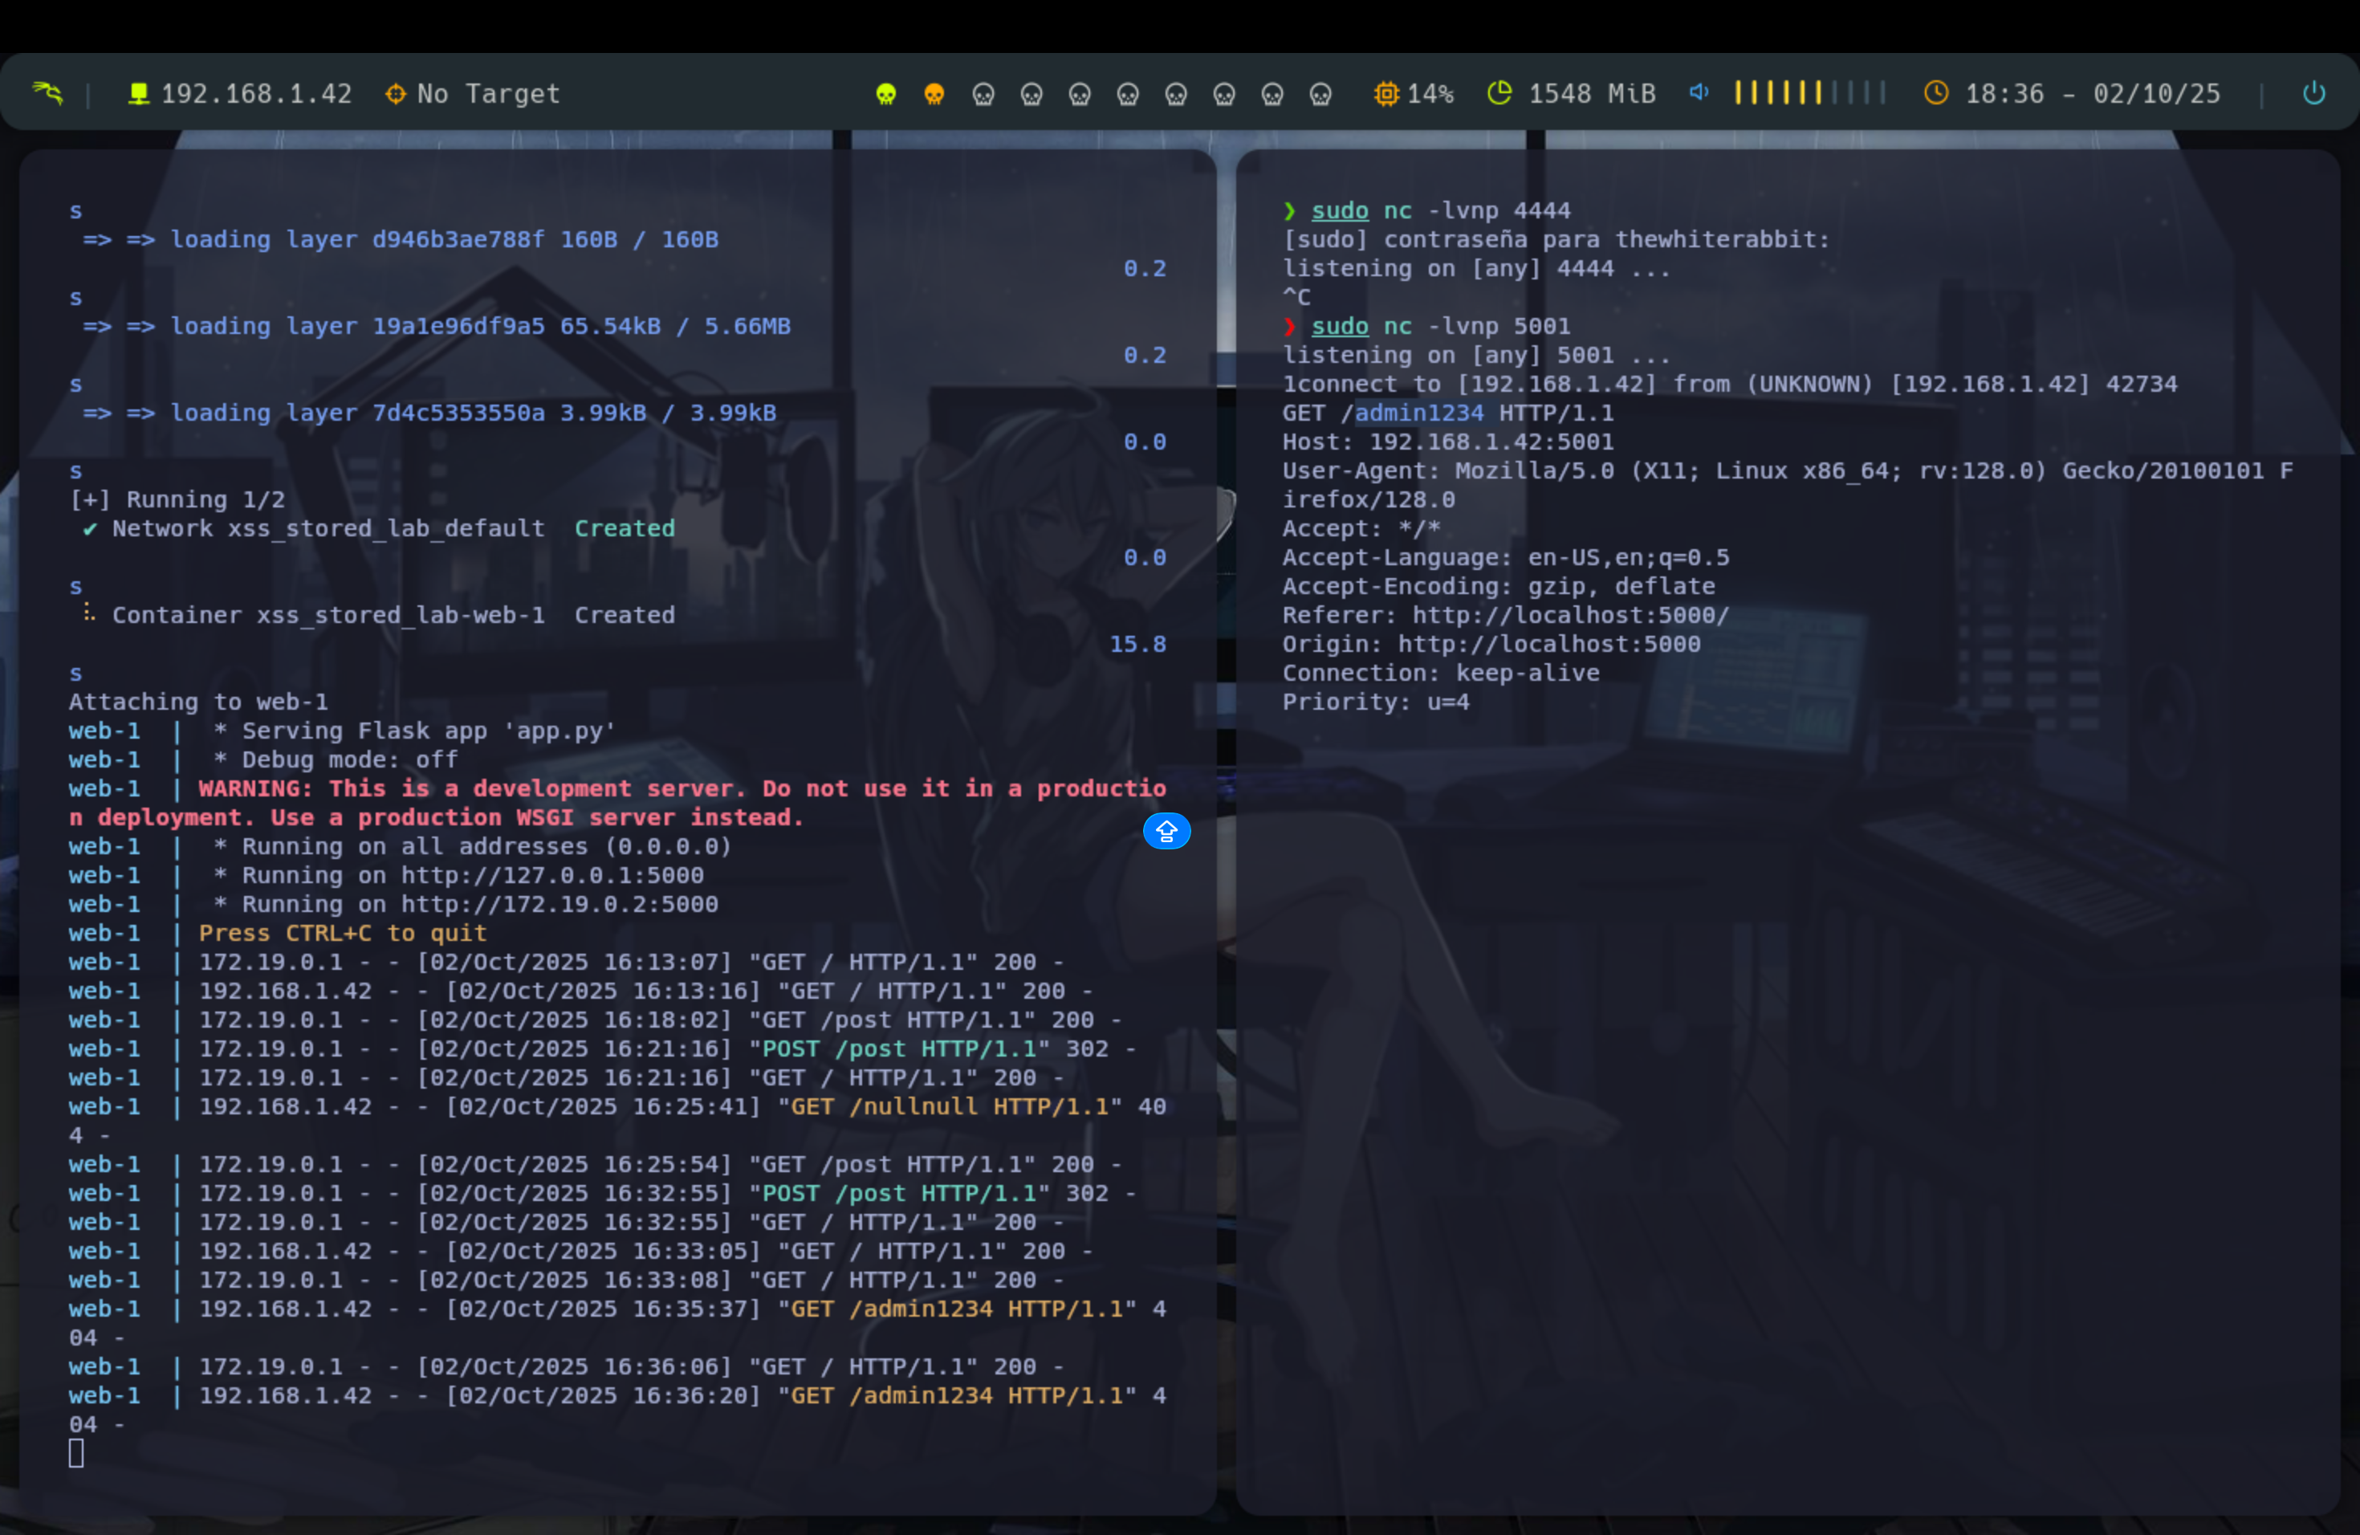Switch to the second orange skull workspace

point(934,94)
